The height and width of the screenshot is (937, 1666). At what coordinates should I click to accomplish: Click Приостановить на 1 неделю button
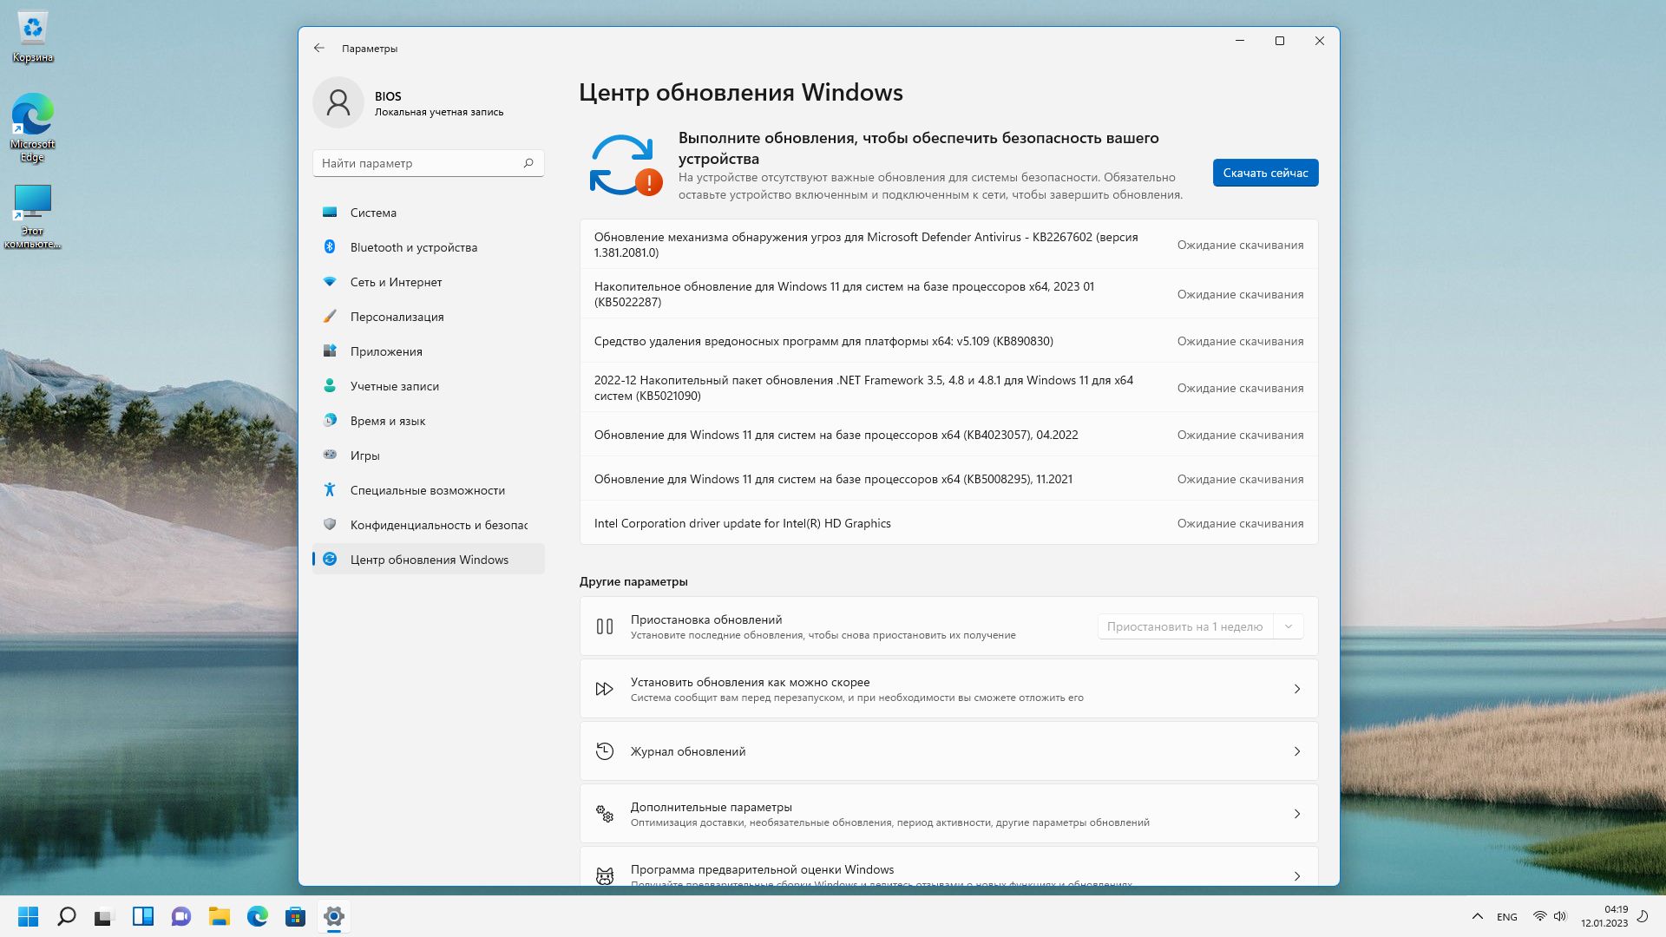(x=1184, y=626)
